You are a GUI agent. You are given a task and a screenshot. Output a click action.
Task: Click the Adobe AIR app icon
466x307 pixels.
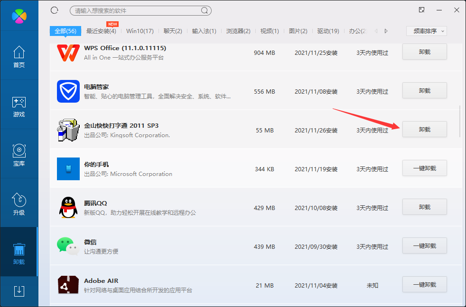tap(68, 285)
